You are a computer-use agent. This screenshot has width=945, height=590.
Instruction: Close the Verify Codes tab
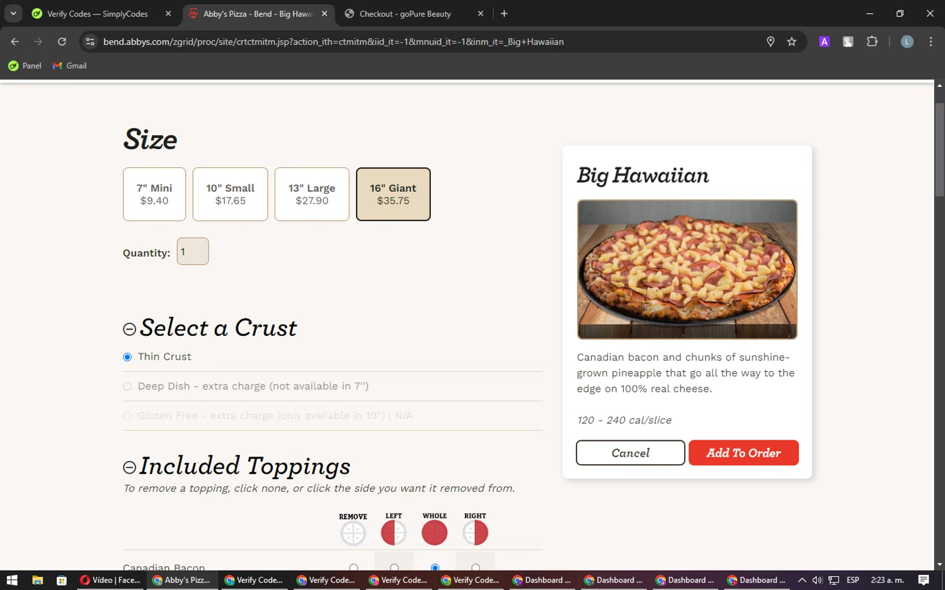(x=168, y=13)
